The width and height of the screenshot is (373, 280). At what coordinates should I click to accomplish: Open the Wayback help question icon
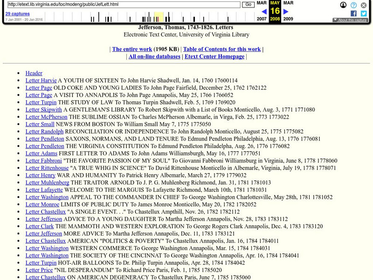pyautogui.click(x=354, y=5)
